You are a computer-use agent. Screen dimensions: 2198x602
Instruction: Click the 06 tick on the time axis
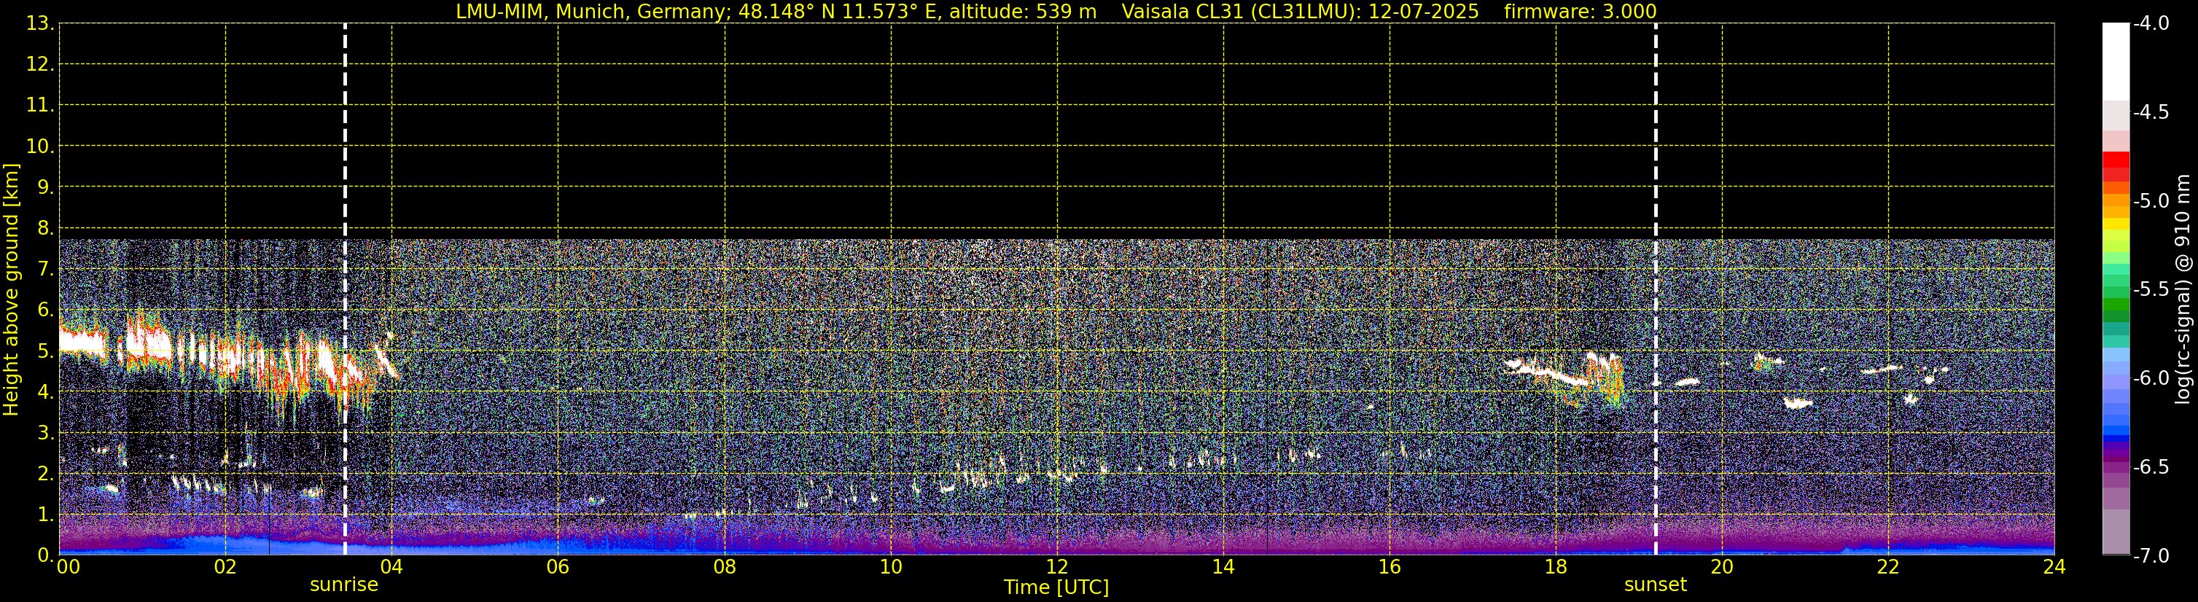[557, 568]
